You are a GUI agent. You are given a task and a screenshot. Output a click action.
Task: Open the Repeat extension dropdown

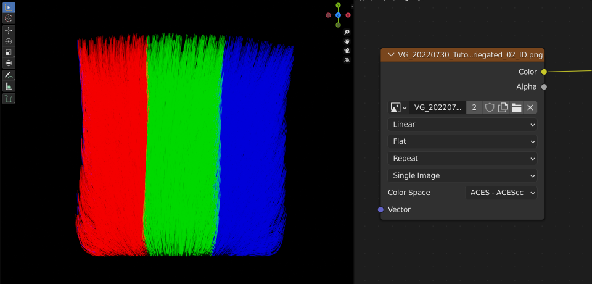point(462,159)
